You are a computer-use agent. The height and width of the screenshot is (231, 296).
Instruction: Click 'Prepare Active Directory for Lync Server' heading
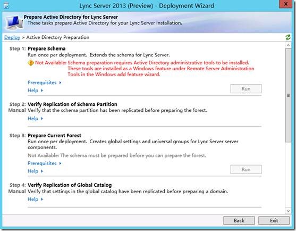pyautogui.click(x=71, y=17)
